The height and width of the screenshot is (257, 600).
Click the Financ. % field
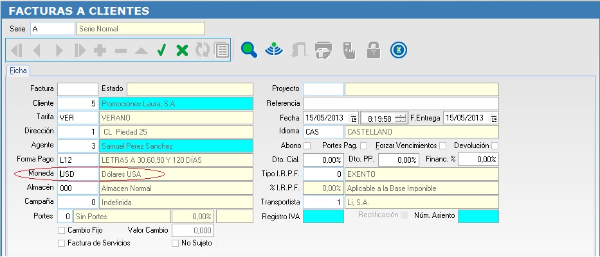coord(478,160)
